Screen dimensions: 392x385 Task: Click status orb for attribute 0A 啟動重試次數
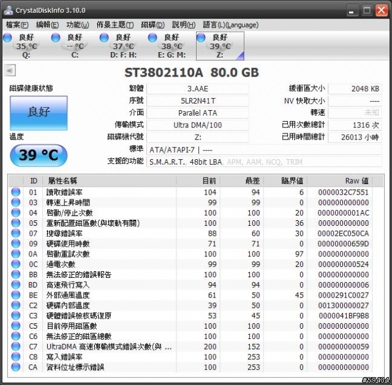[x=16, y=254]
